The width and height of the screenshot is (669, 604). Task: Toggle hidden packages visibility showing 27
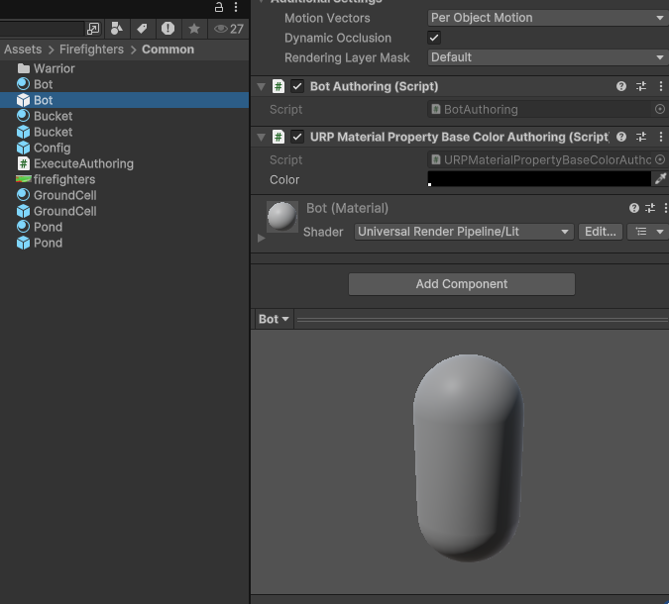tap(228, 29)
